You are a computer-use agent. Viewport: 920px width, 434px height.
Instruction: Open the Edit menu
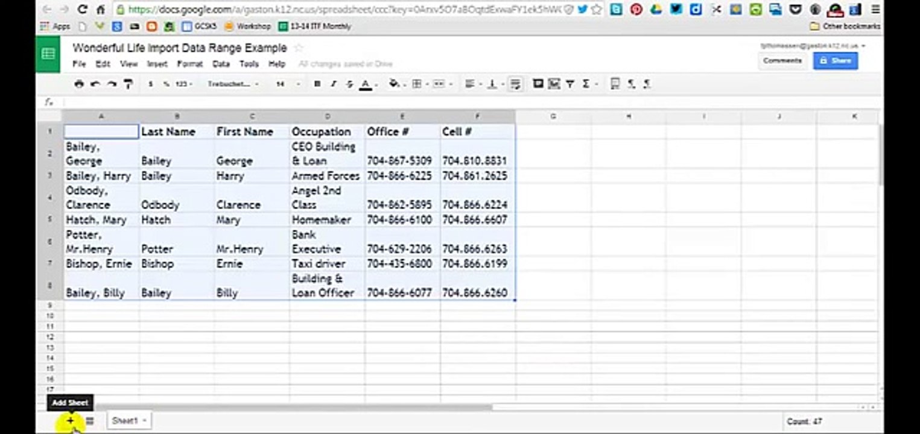pyautogui.click(x=103, y=64)
